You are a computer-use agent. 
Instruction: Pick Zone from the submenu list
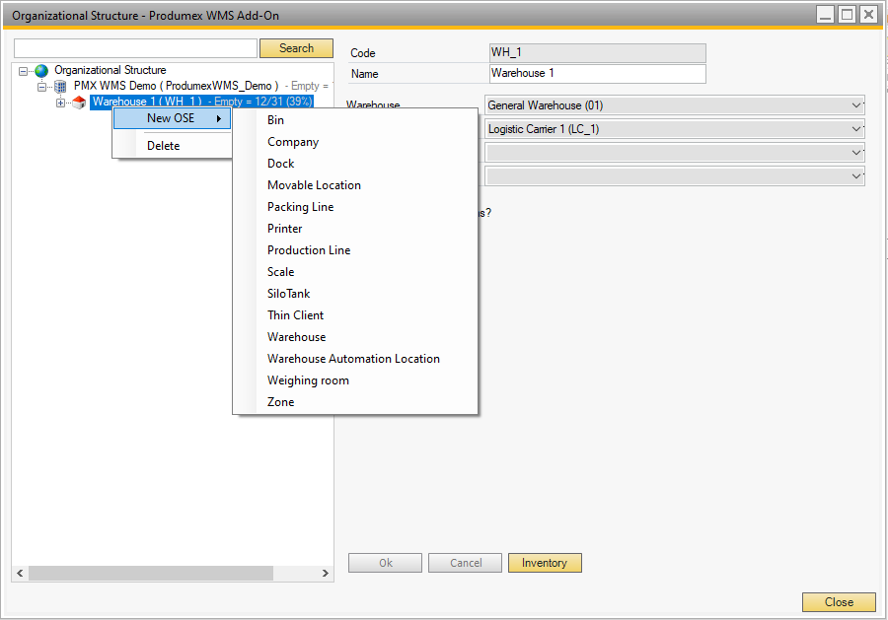(x=280, y=402)
